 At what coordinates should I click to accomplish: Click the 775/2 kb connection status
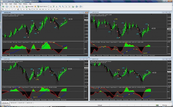tap(164, 105)
